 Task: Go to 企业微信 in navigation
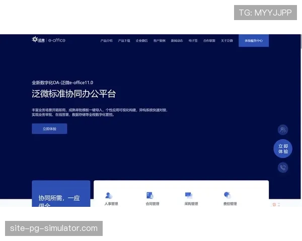(142, 41)
